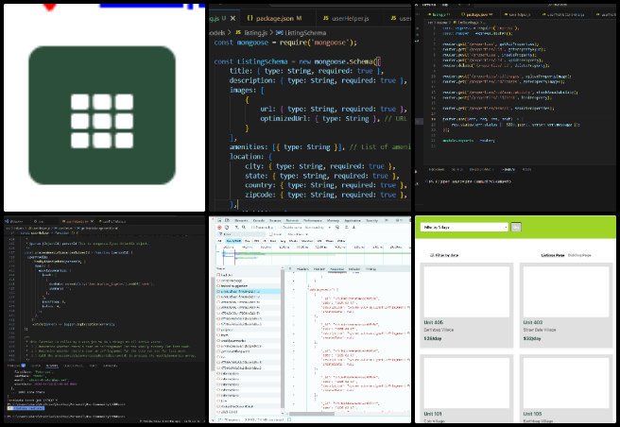Select the CSS request type filter
Viewport: 620px width, 427px height.
pyautogui.click(x=257, y=241)
